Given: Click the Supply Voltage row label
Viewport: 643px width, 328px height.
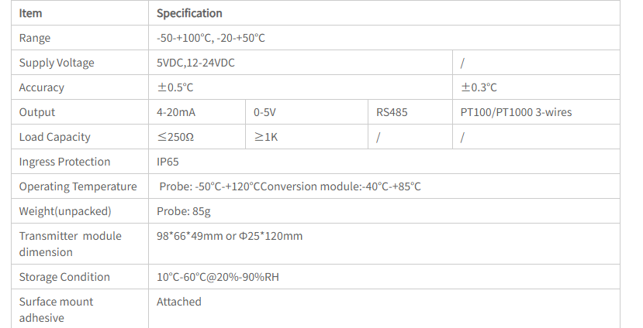Looking at the screenshot, I should (51, 63).
